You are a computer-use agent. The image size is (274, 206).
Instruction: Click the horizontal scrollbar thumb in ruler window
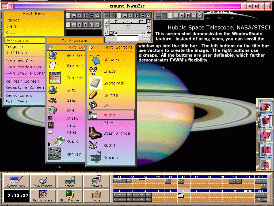[130, 32]
